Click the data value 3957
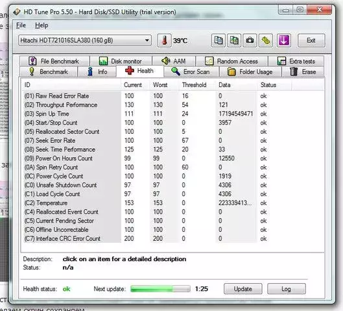 click(x=225, y=123)
